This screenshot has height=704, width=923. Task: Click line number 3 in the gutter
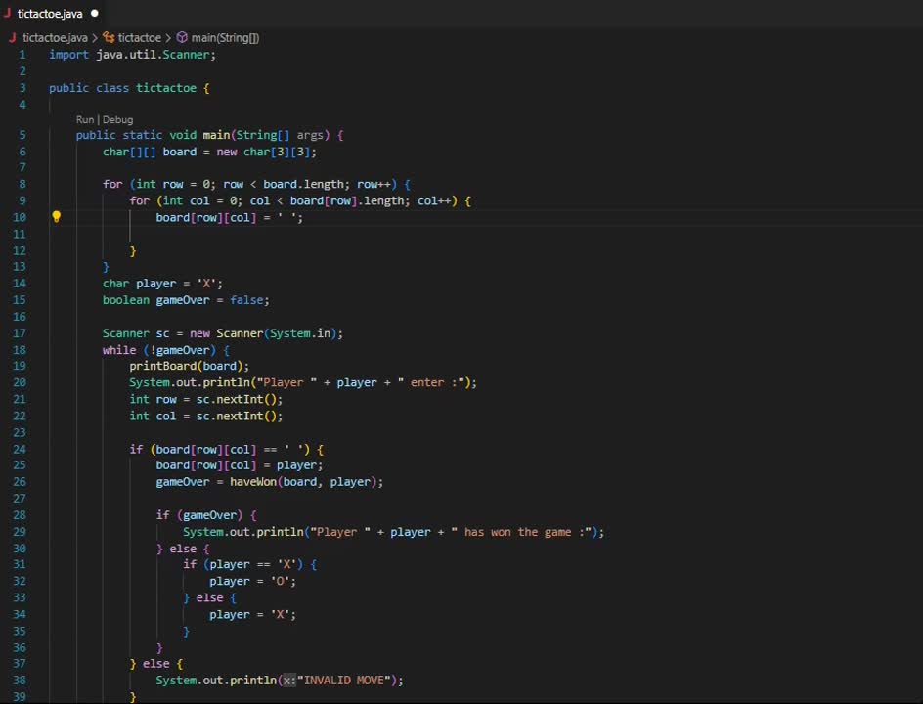[22, 88]
